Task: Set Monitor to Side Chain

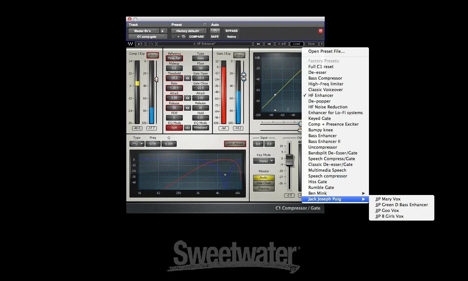Action: tap(264, 183)
